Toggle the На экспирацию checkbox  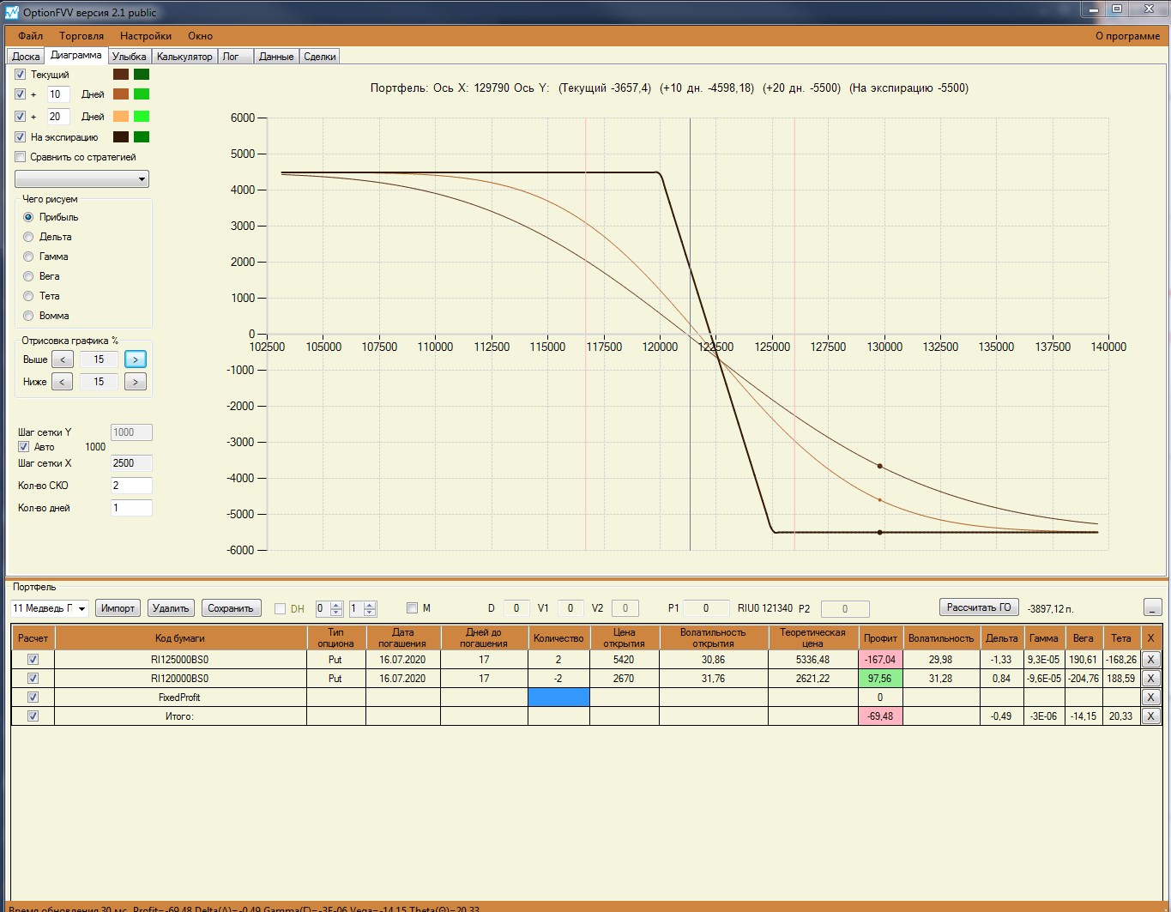(x=21, y=137)
